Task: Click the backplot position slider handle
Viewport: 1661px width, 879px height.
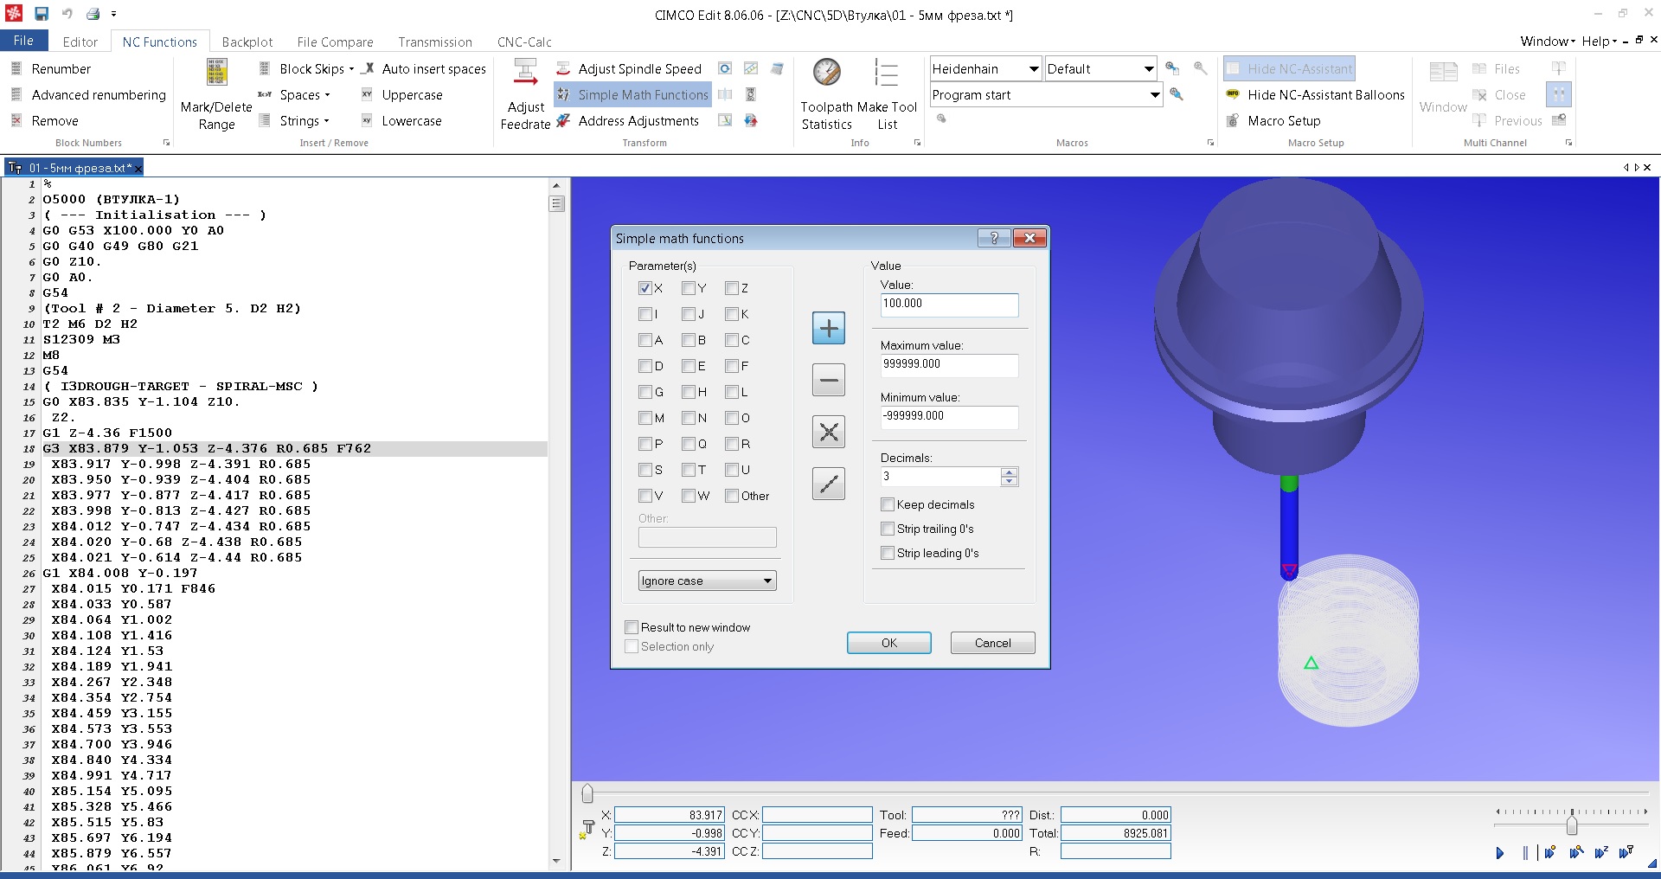Action: pyautogui.click(x=587, y=793)
